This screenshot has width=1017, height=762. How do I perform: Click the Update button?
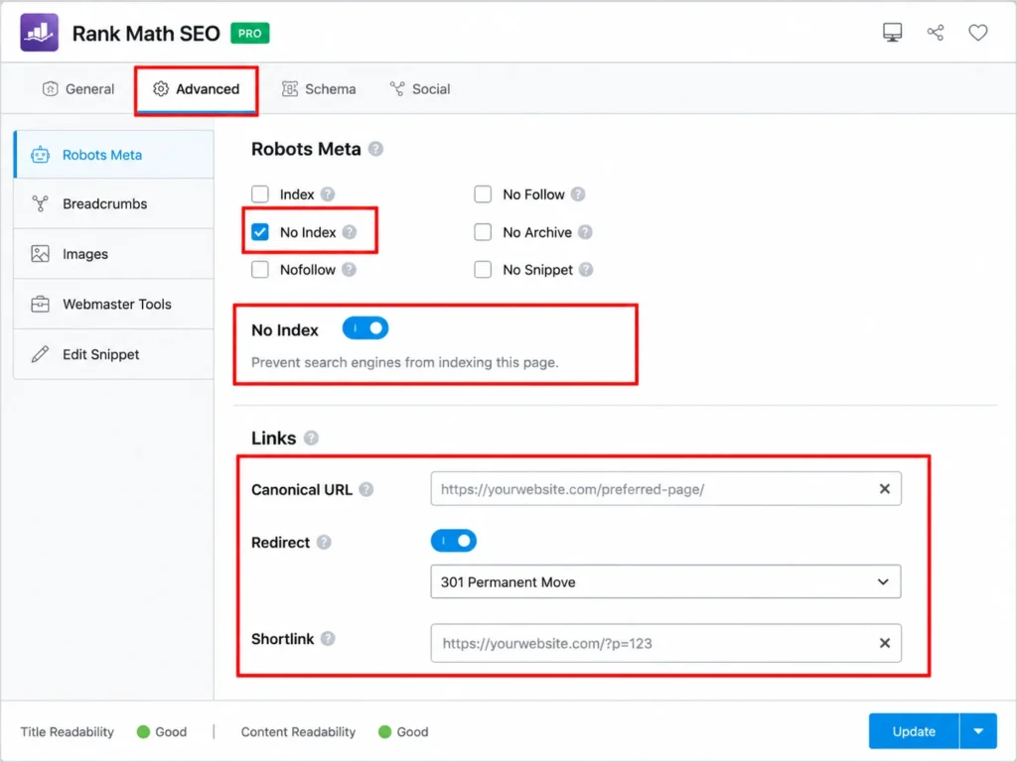point(914,731)
